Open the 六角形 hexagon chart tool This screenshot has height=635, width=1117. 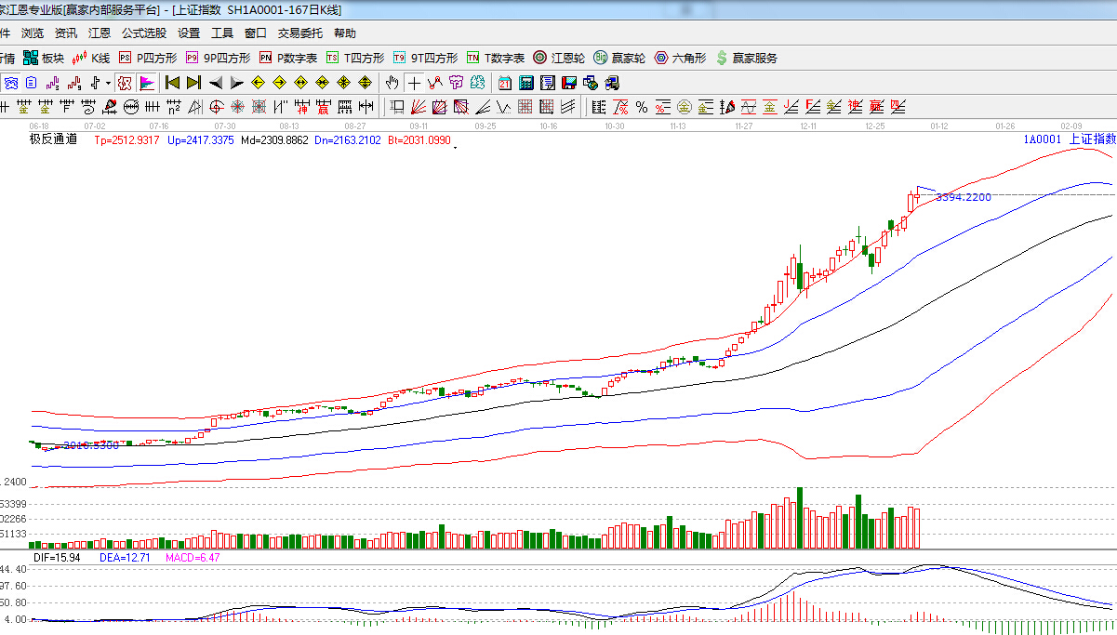680,58
